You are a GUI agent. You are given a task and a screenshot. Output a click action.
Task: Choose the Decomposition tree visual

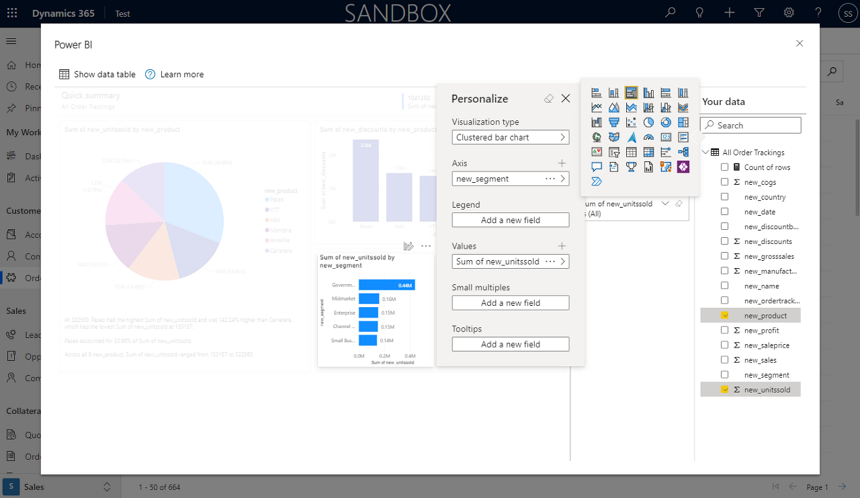(683, 152)
